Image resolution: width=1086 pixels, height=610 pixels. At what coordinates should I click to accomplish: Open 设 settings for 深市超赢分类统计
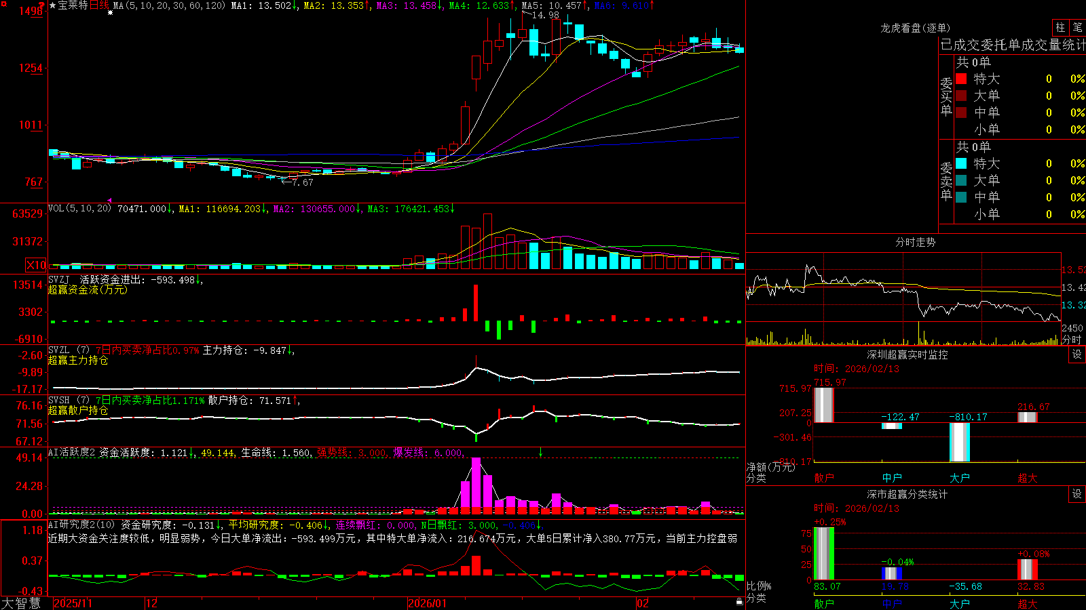[x=1077, y=494]
